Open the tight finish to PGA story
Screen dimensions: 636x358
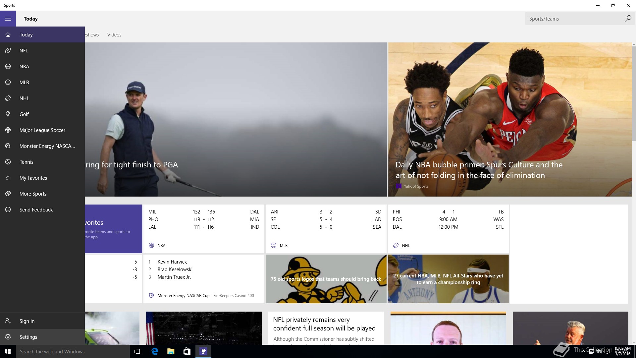click(x=131, y=165)
